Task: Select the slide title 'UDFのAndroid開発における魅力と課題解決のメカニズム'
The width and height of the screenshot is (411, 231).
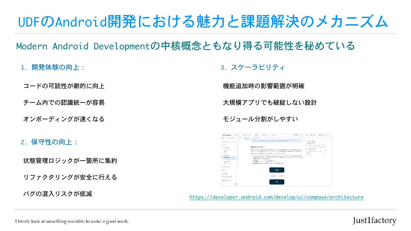Action: [x=203, y=22]
